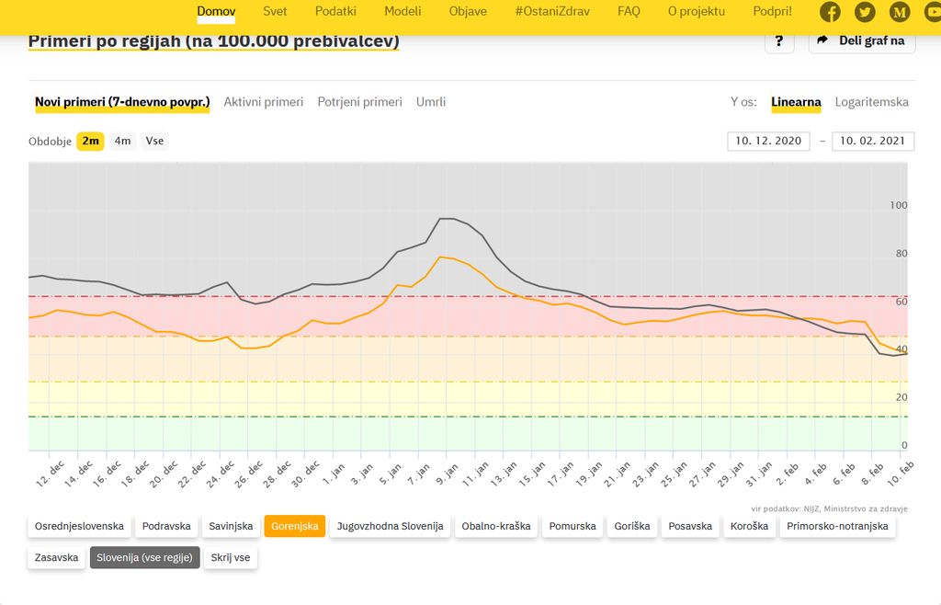Click the share arrow 'Deli graf na'
Viewport: 941px width, 605px height.
click(x=861, y=41)
